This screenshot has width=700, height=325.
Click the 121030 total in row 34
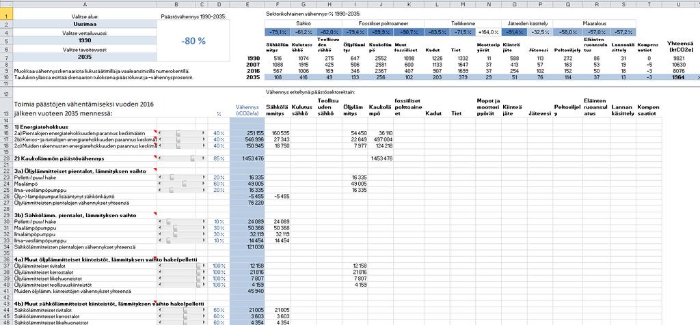coord(247,246)
